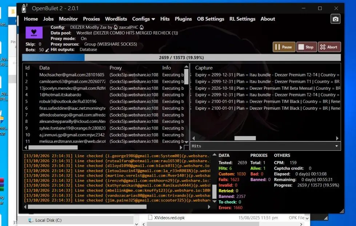Click the Errors: 1660 statistic
The image size is (356, 226).
tap(231, 207)
